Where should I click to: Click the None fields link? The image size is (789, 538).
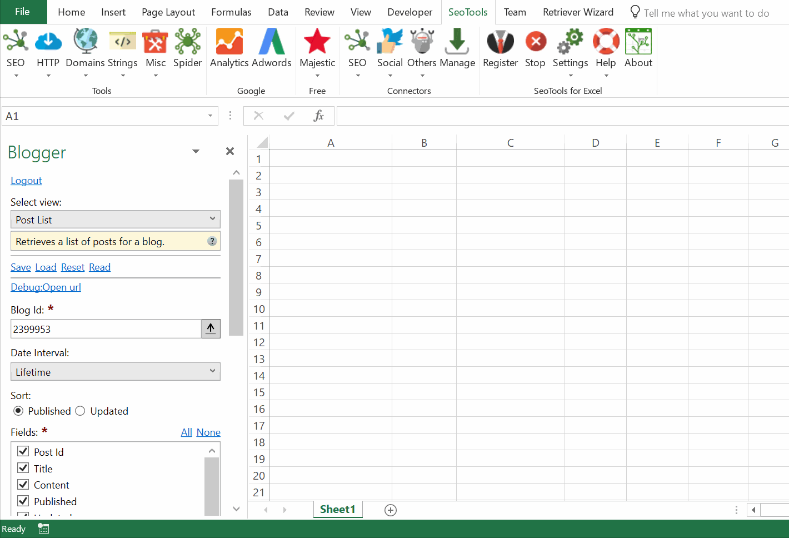[x=208, y=432]
